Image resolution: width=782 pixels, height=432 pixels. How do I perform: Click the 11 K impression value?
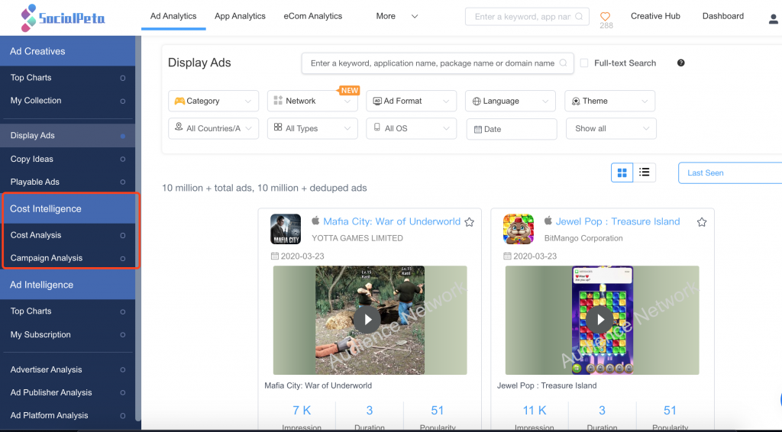click(534, 411)
